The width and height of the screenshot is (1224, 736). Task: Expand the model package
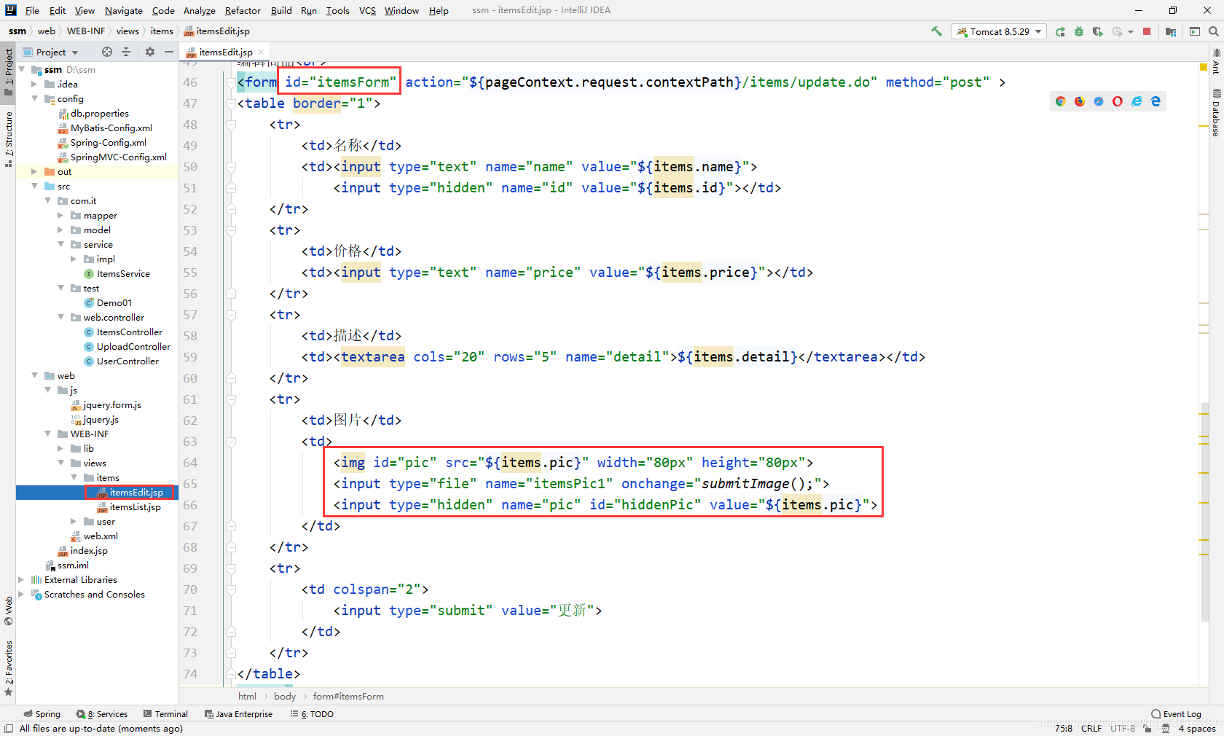pyautogui.click(x=60, y=230)
